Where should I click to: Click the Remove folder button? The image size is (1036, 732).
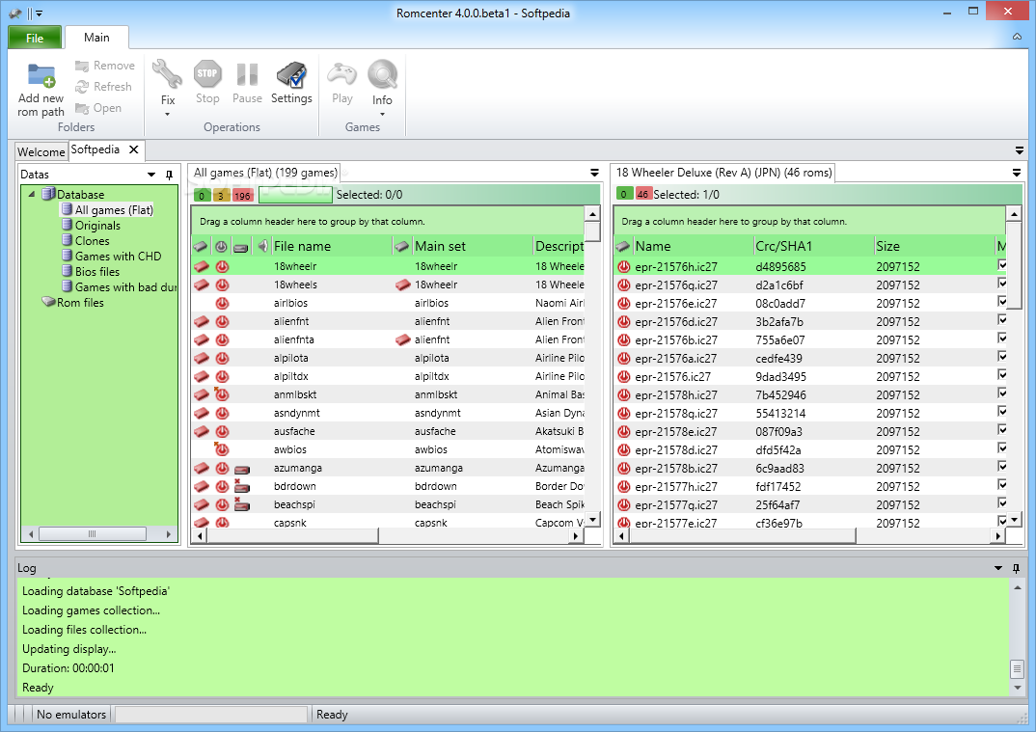(104, 66)
